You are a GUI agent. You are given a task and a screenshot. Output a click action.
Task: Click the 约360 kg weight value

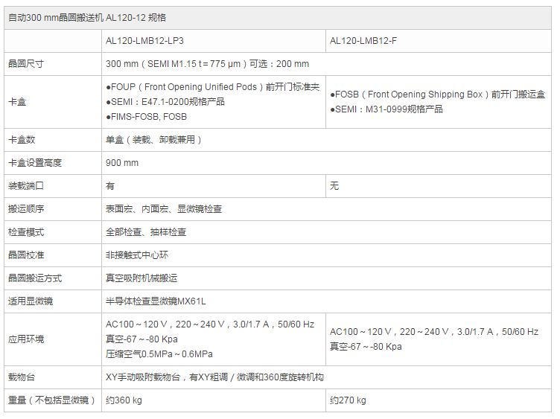click(124, 400)
